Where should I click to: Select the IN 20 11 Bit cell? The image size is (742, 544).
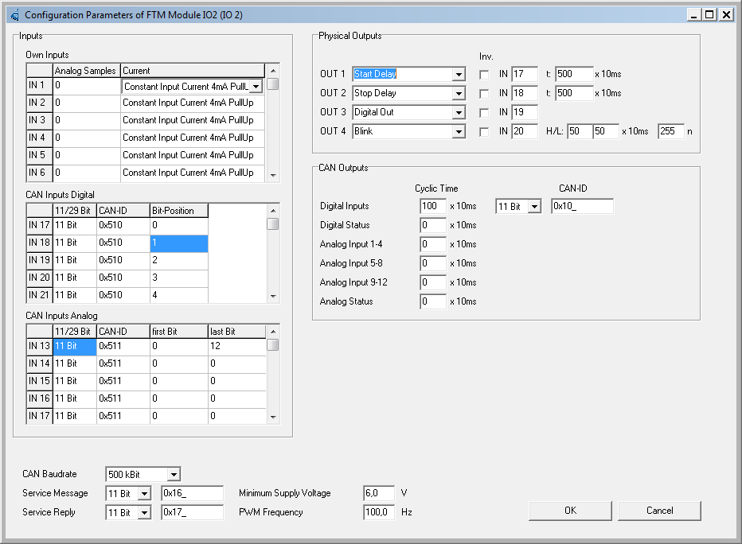coord(75,278)
